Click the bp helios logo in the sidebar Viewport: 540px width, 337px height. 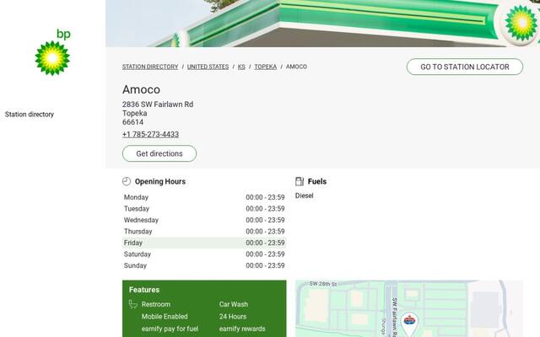pyautogui.click(x=52, y=52)
